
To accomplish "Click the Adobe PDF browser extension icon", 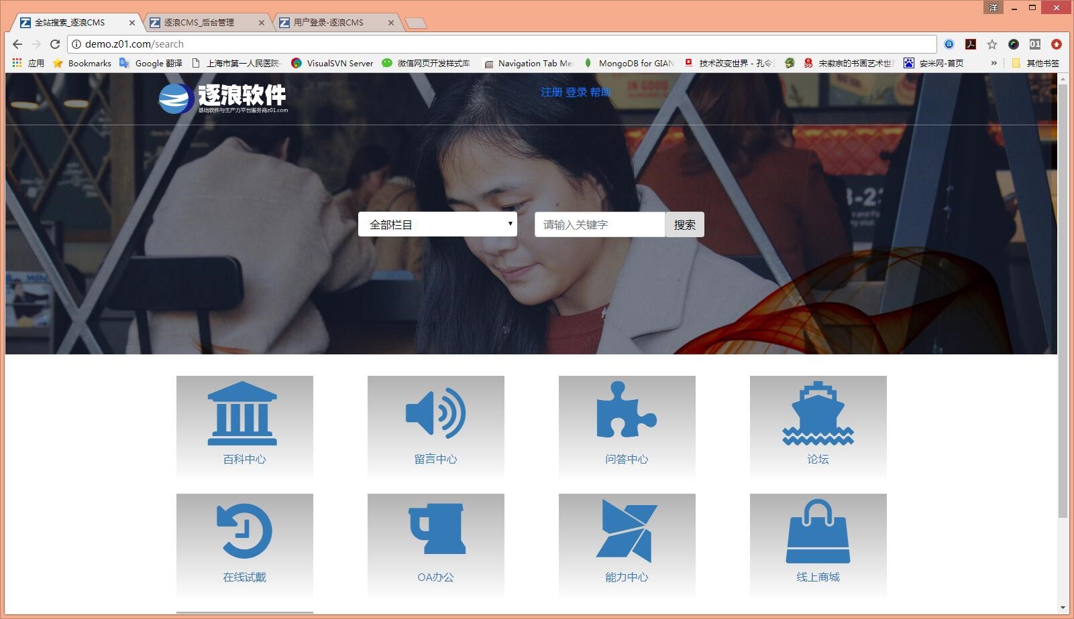I will click(x=970, y=44).
